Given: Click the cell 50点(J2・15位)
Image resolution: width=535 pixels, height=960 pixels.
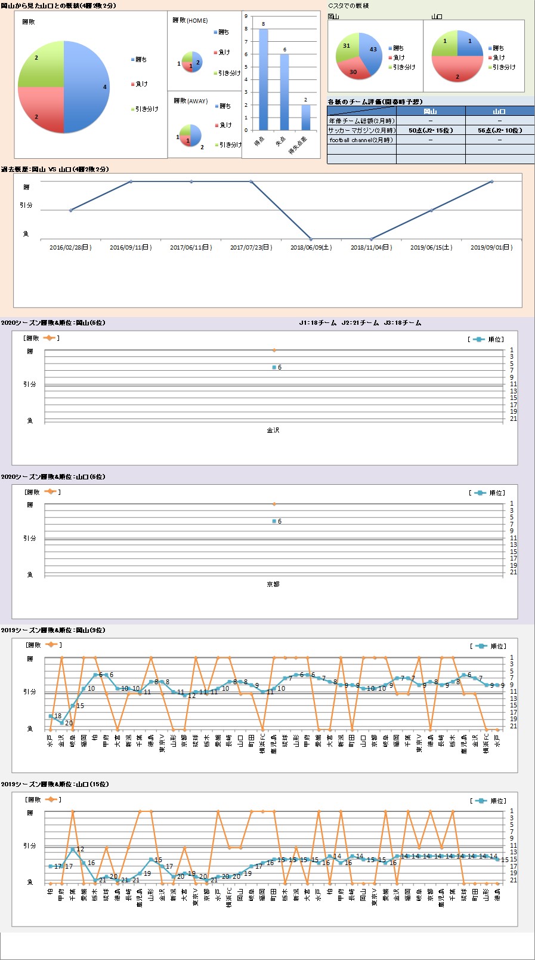Looking at the screenshot, I should coord(431,130).
